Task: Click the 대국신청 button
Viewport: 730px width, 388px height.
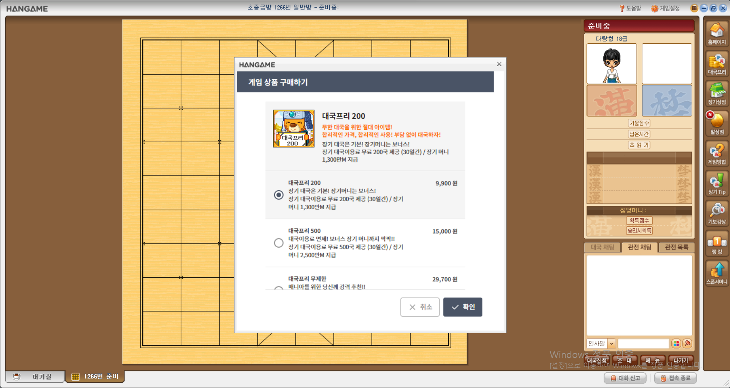Action: tap(597, 360)
